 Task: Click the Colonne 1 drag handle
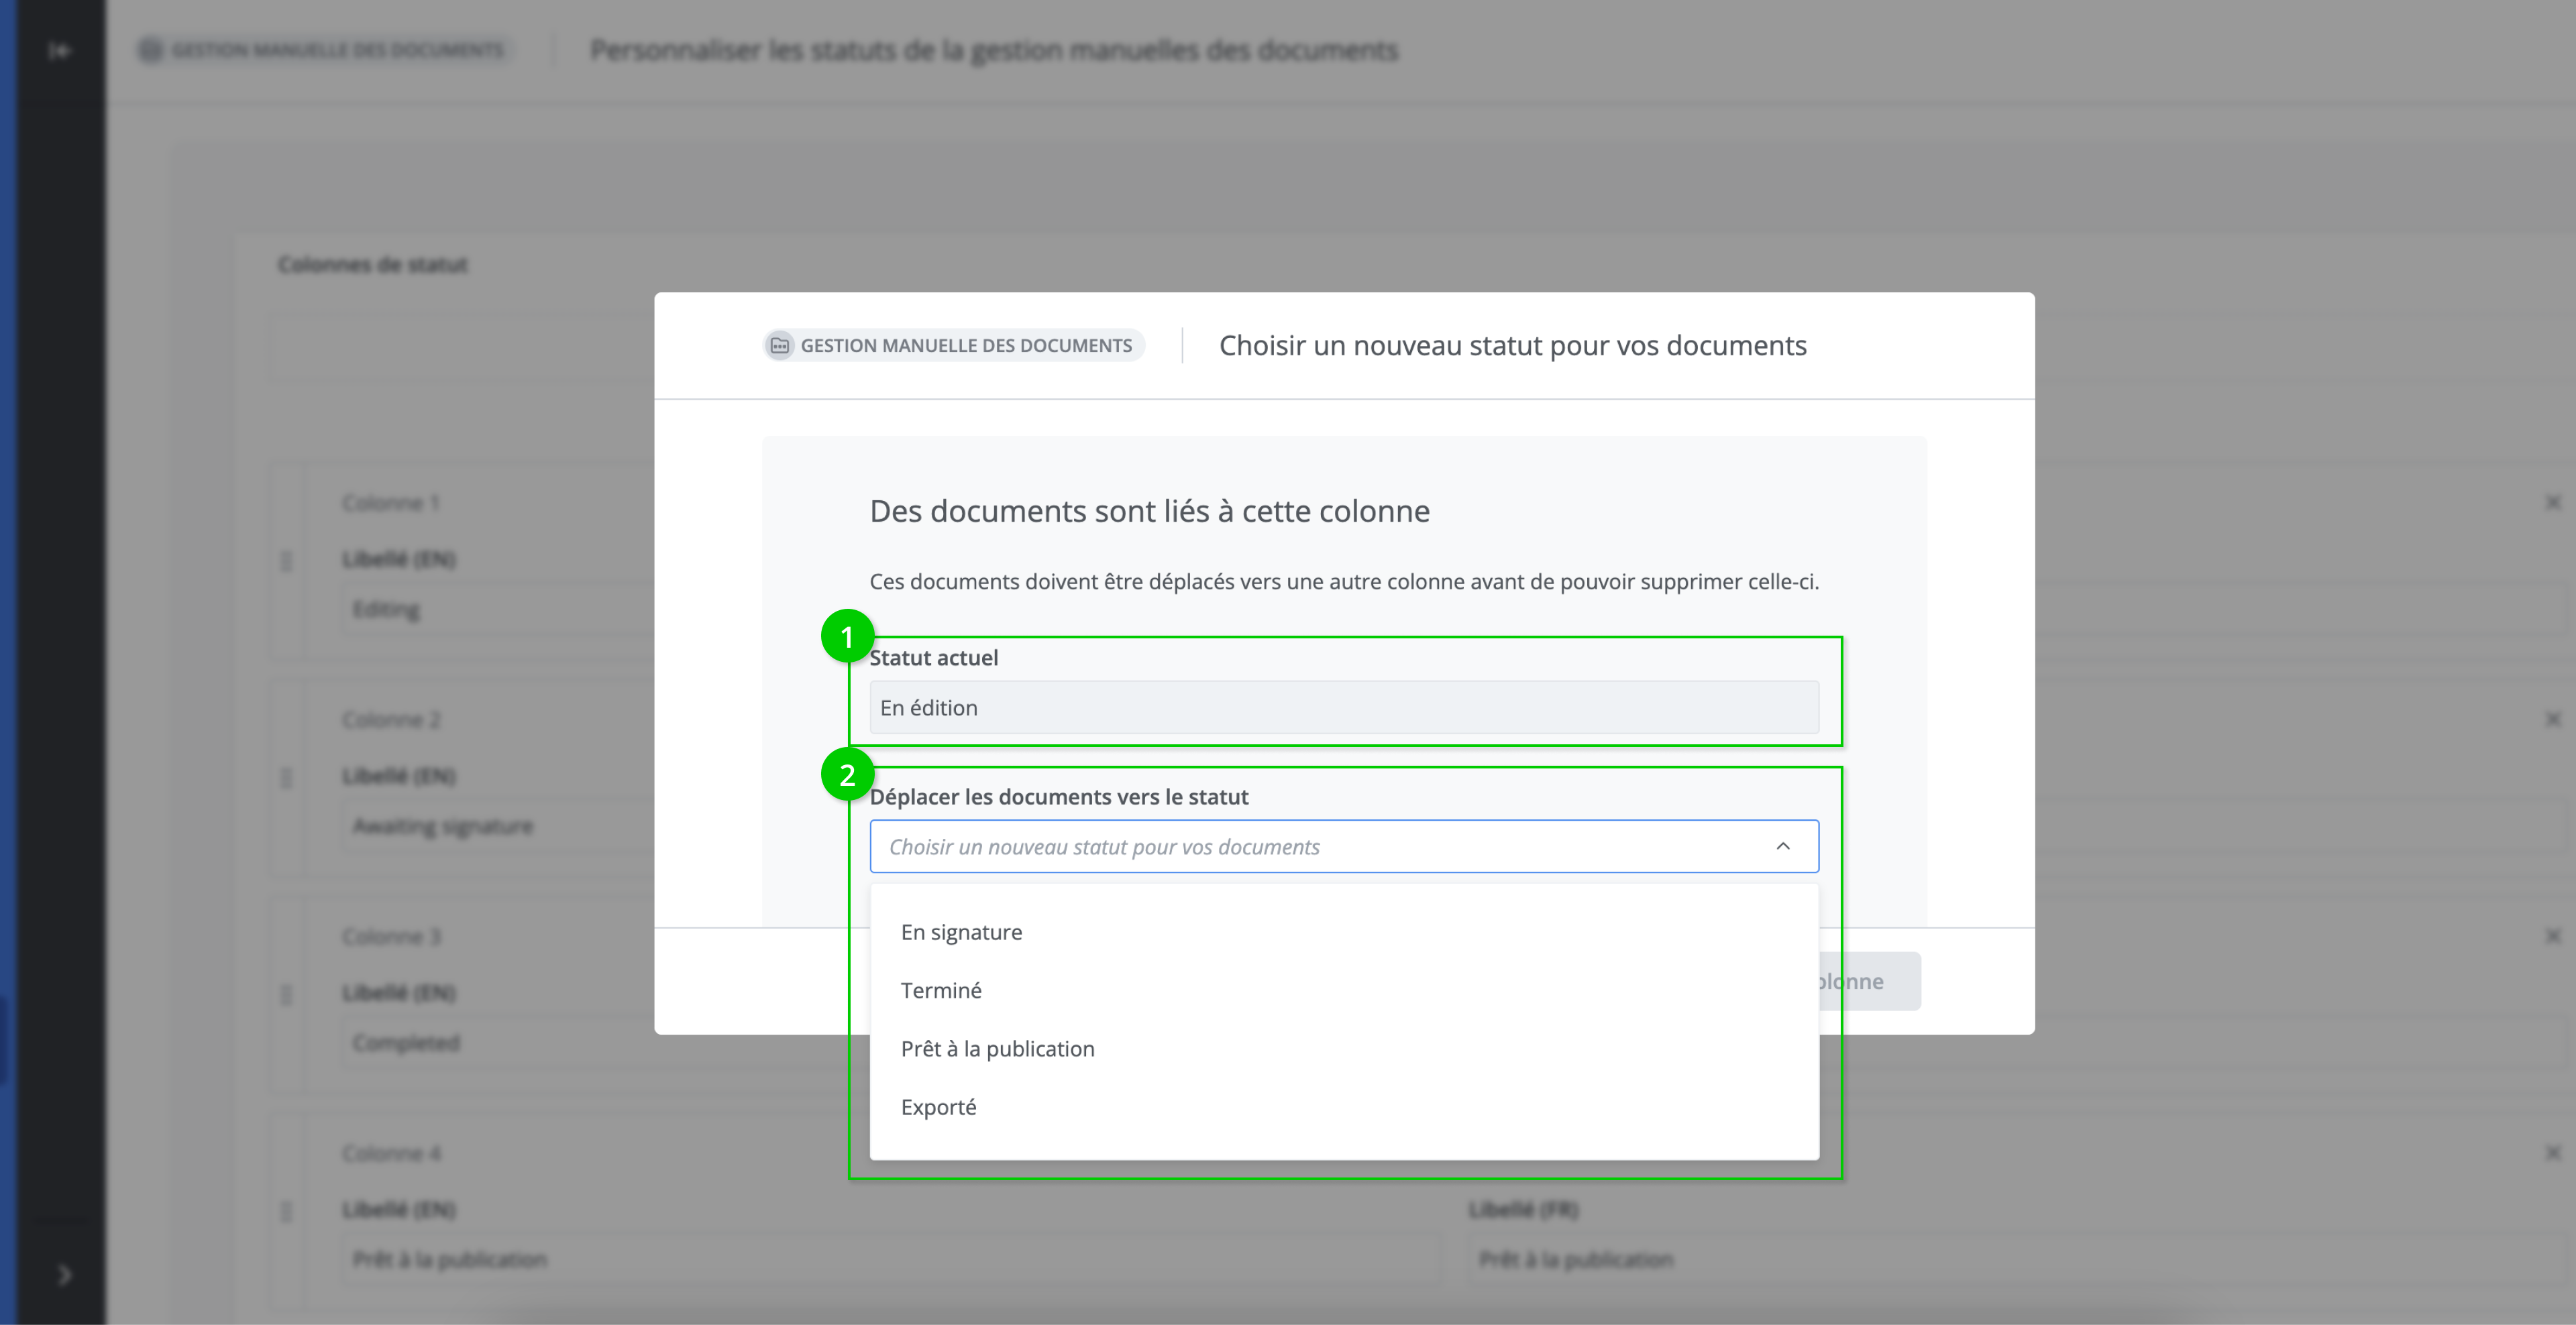[286, 561]
